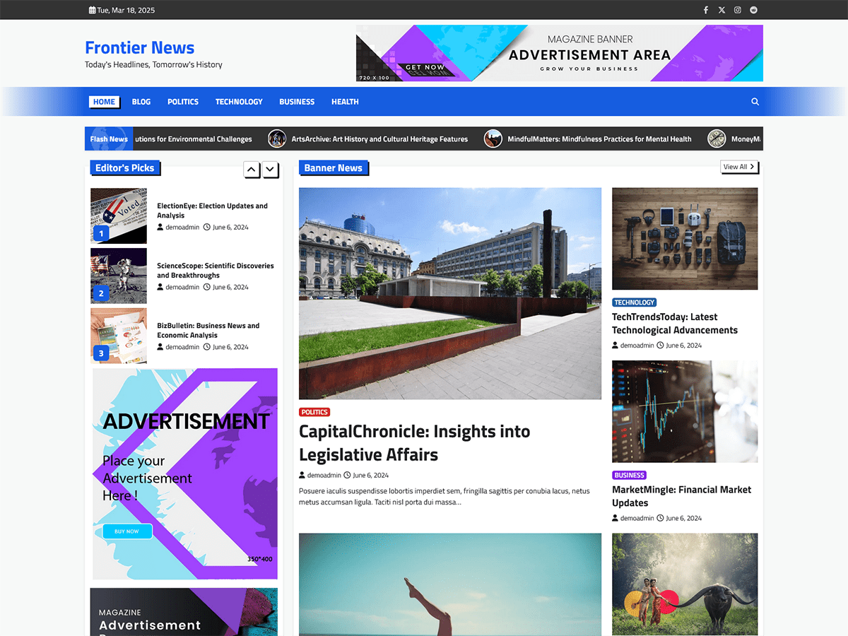Image resolution: width=848 pixels, height=636 pixels.
Task: Click the author icon beside CapitalChronicle's byline
Action: tap(302, 475)
